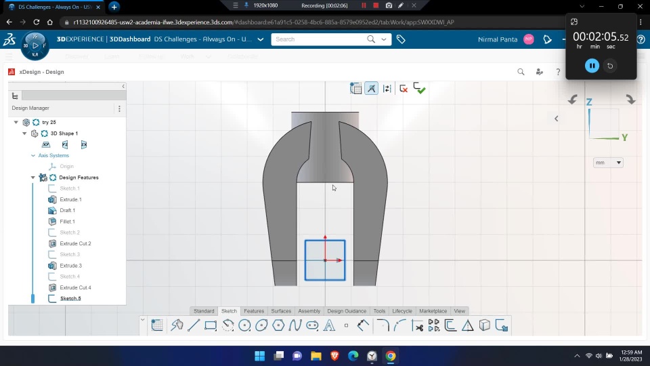Select the corner Rectangle sketch tool
The image size is (650, 366).
[x=211, y=325]
